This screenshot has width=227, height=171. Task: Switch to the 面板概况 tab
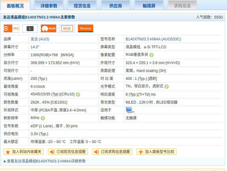[x=15, y=5]
